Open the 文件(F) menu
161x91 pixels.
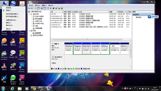tap(31, 5)
